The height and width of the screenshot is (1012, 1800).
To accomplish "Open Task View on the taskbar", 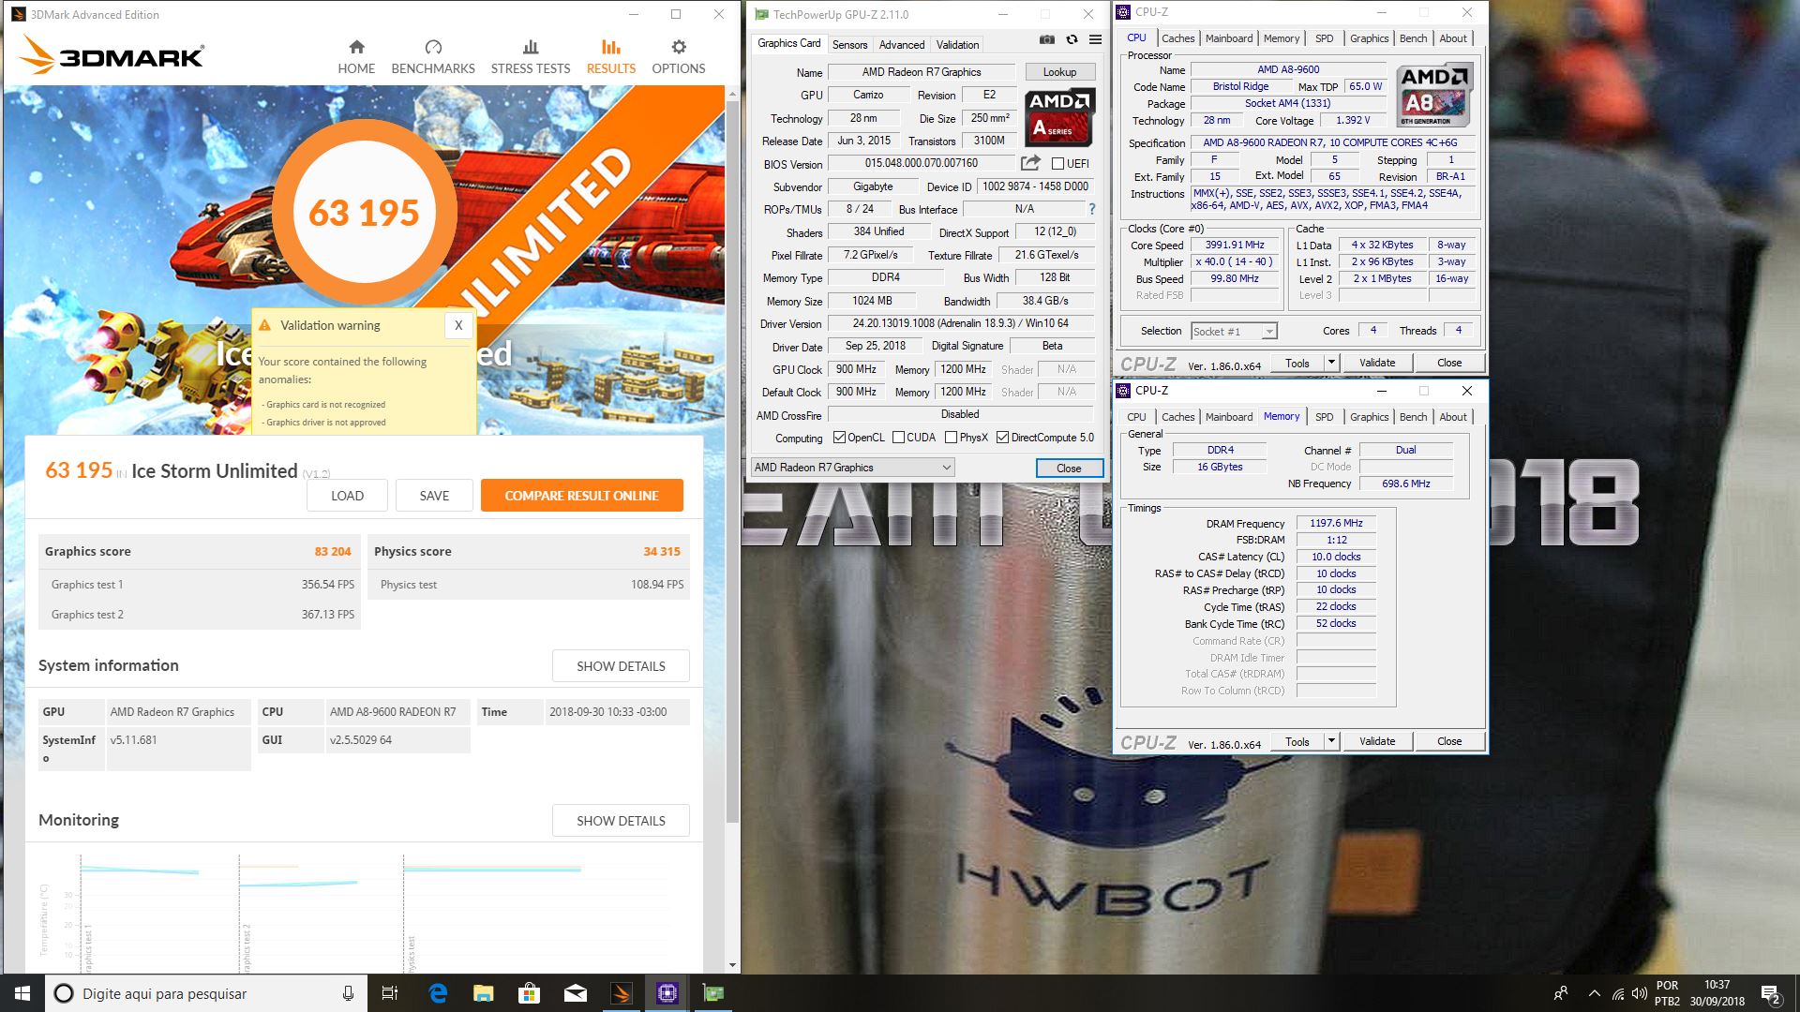I will coord(390,993).
